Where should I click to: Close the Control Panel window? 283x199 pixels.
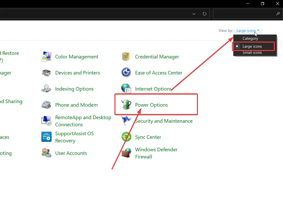coord(278,4)
